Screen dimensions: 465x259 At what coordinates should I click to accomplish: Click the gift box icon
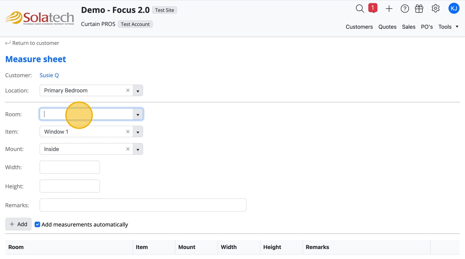pyautogui.click(x=419, y=9)
